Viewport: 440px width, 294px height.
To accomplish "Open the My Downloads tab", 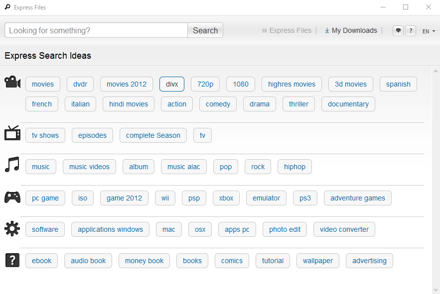I will pyautogui.click(x=351, y=31).
